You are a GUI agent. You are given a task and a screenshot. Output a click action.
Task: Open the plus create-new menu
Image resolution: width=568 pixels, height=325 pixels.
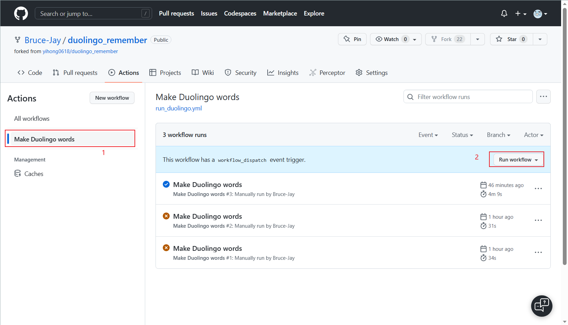tap(521, 13)
